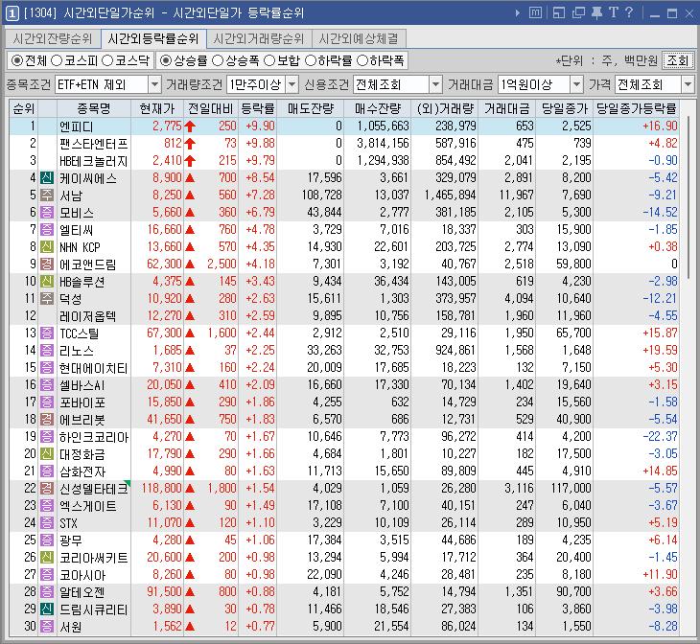Switch to the 시간외등락률순위 tab
The width and height of the screenshot is (700, 644).
coord(153,39)
